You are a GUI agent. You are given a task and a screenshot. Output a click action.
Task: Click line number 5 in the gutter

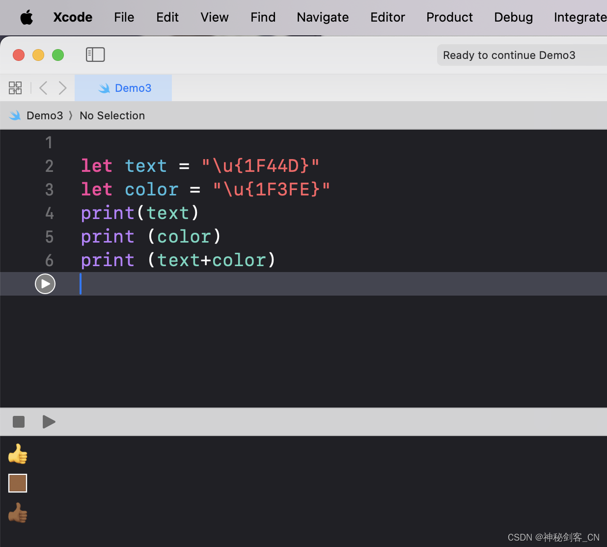(x=49, y=237)
